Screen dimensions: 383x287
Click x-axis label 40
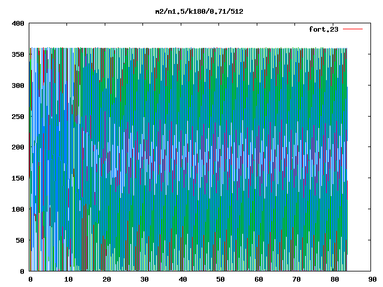(183, 279)
